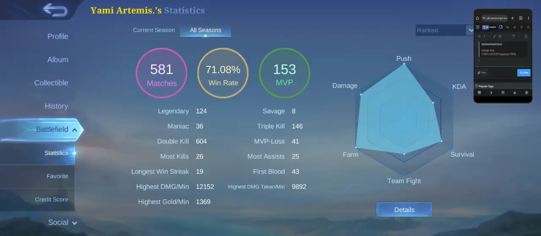Screen dimensions: 541x236
Task: Click the MVP-Loss value 41
Action: pyautogui.click(x=295, y=141)
